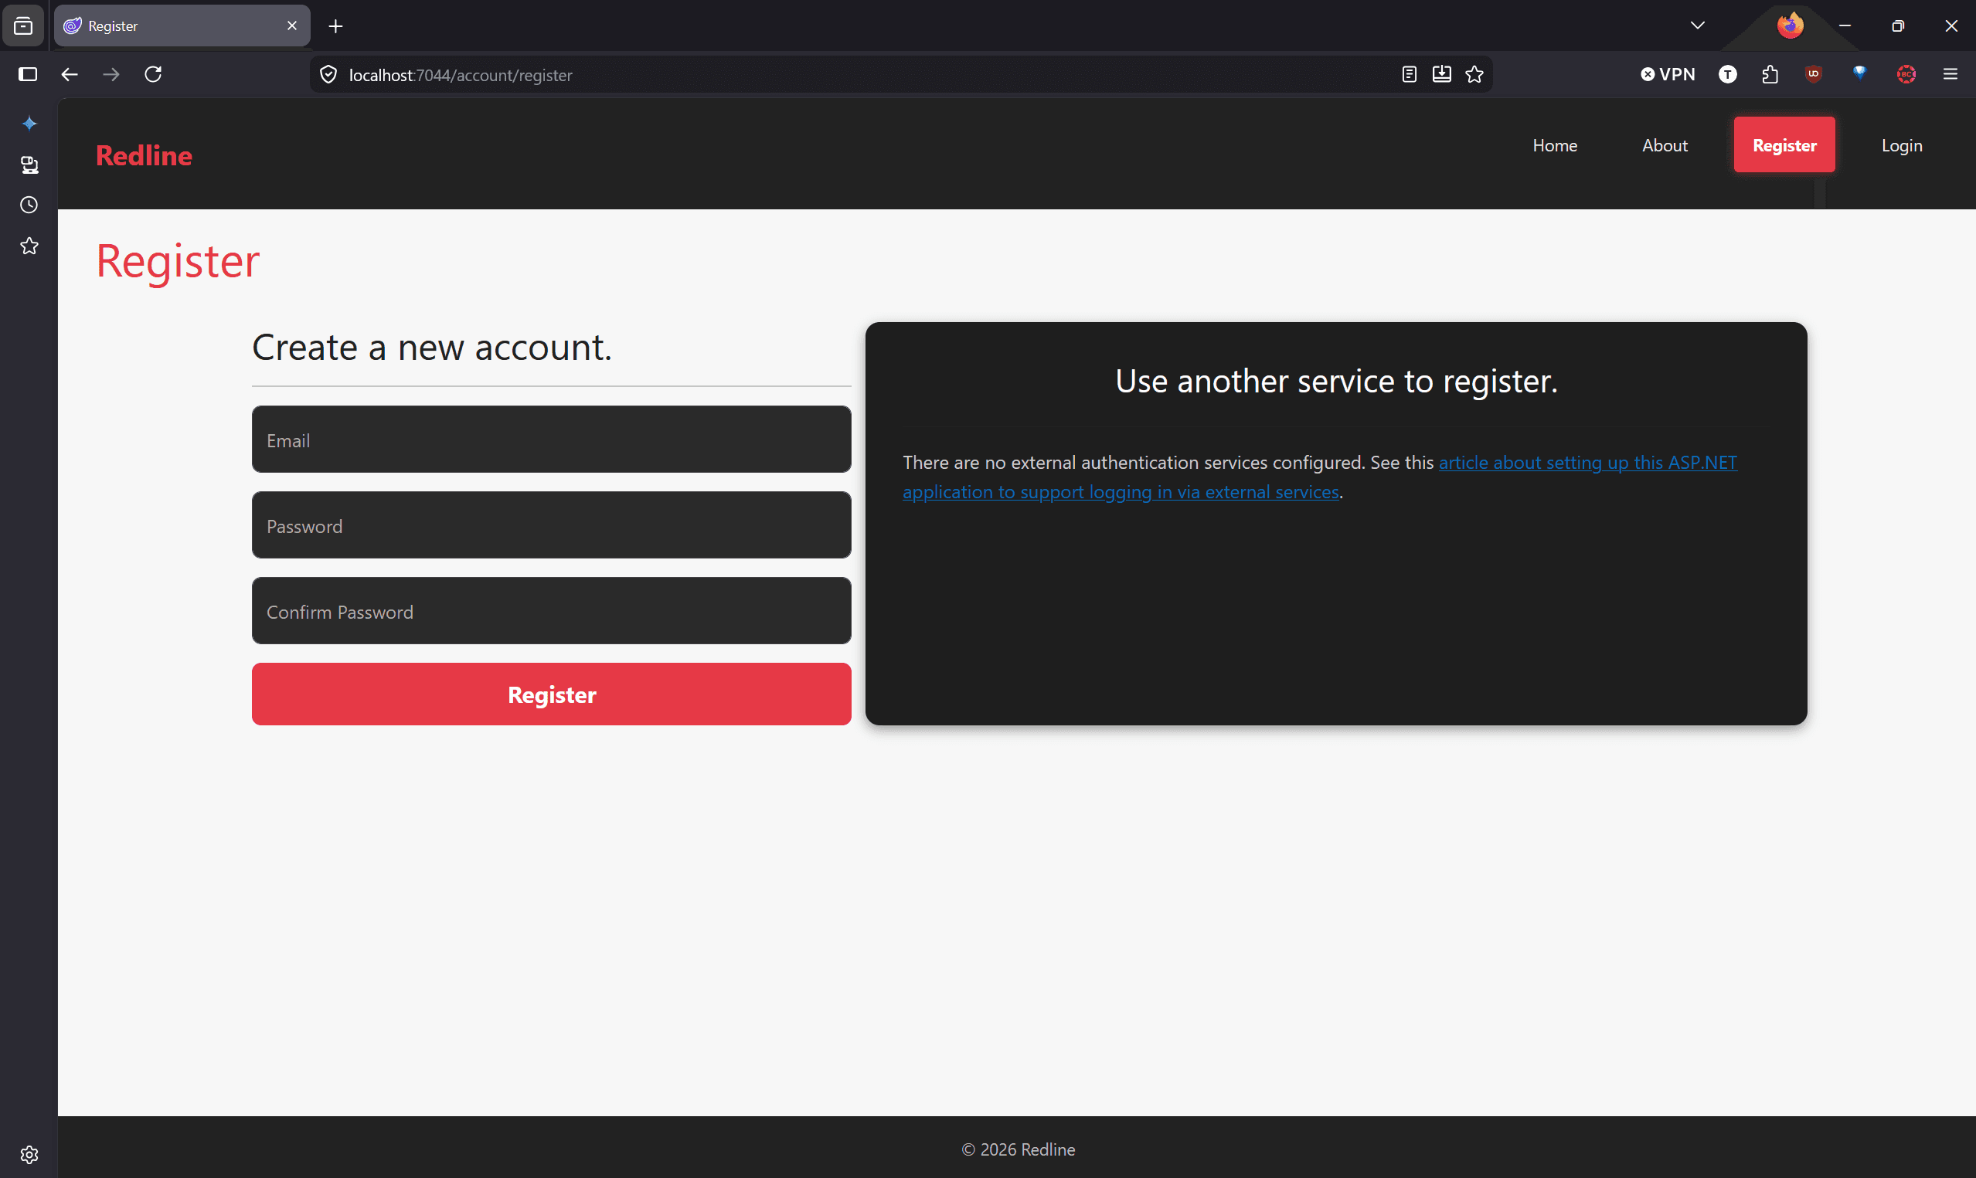1976x1178 pixels.
Task: Open a new tab with plus button
Action: (x=336, y=26)
